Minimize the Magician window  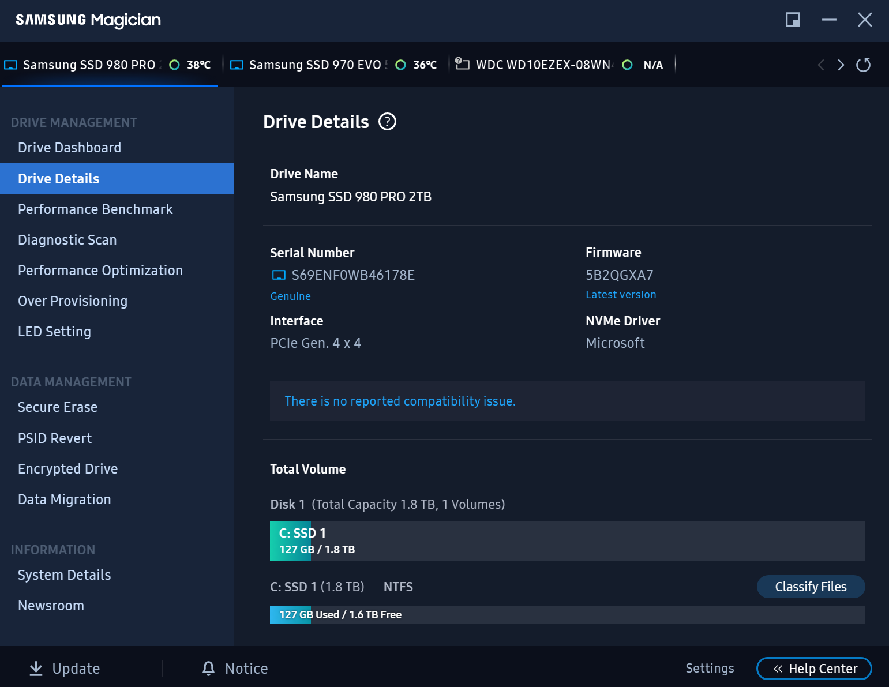coord(829,20)
